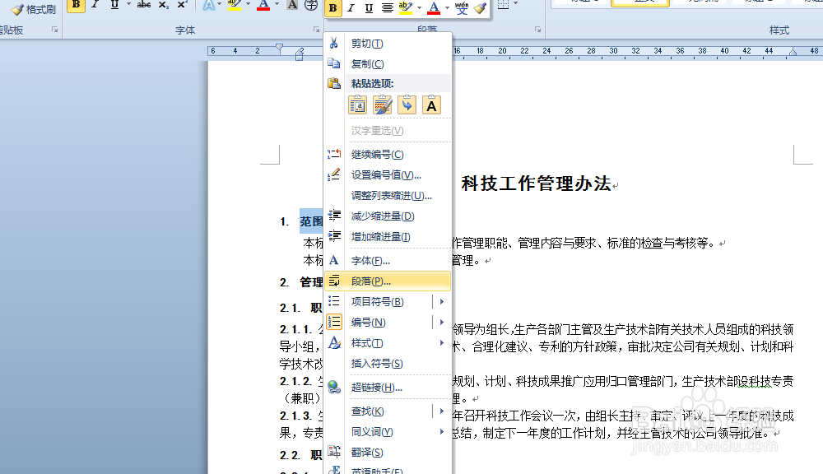823x474 pixels.
Task: Select the Keep Source Formatting paste option
Action: pyautogui.click(x=357, y=105)
